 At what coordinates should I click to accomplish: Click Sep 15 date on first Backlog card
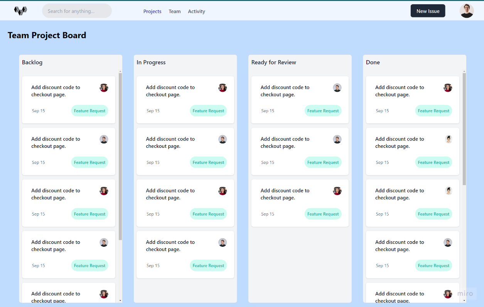coord(39,111)
